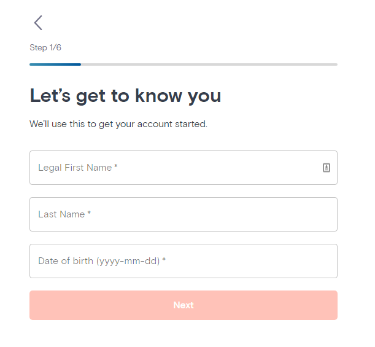Click the "(yyyy-mm-dd)" date format hint

(x=128, y=261)
